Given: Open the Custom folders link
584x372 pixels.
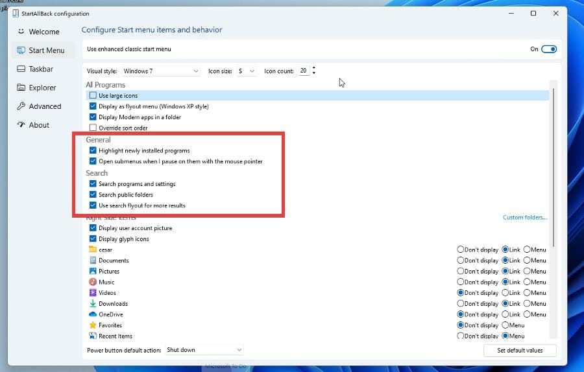Looking at the screenshot, I should [524, 218].
